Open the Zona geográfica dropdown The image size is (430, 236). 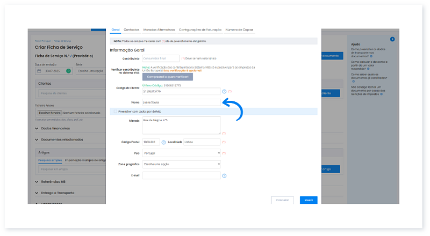181,164
